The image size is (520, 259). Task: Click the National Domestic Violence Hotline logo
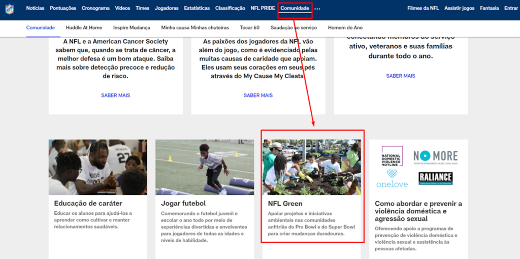pyautogui.click(x=392, y=156)
